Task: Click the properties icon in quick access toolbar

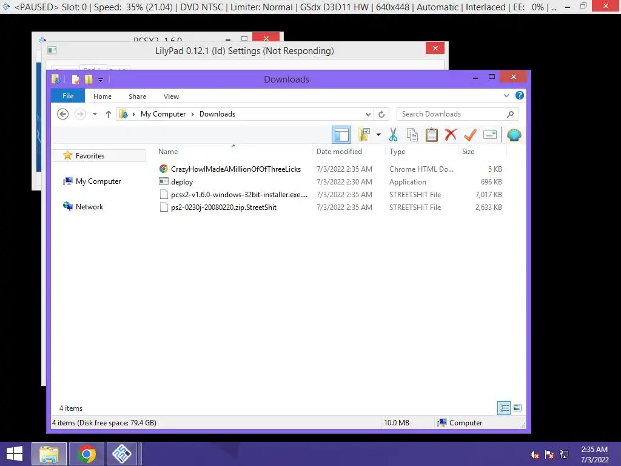Action: pyautogui.click(x=75, y=79)
